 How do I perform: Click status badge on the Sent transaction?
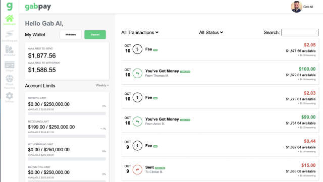point(160,168)
